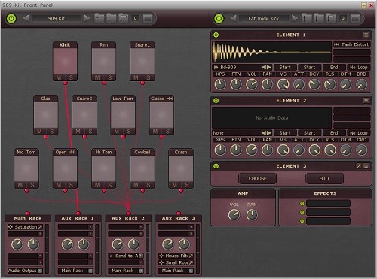This screenshot has width=377, height=279.
Task: Open the Element 1 menu icon
Action: (x=366, y=35)
